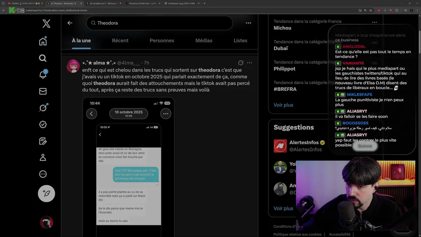Switch to the À la une tab
The width and height of the screenshot is (421, 237).
(81, 40)
